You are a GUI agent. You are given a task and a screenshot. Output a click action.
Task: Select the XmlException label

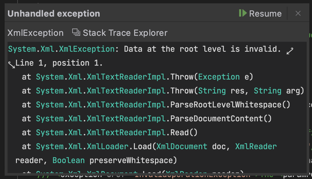(x=35, y=33)
